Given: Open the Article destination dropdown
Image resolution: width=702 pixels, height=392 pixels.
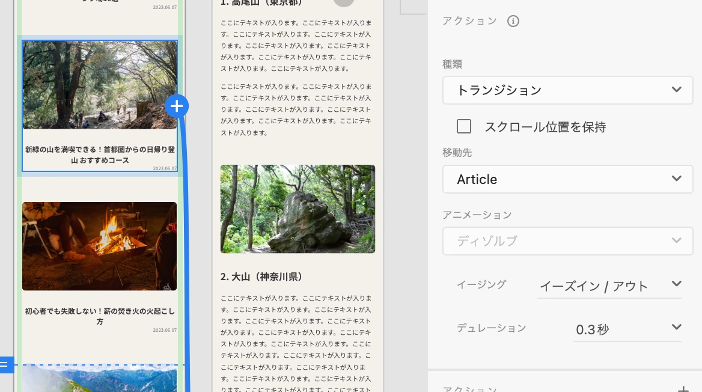Looking at the screenshot, I should point(568,179).
